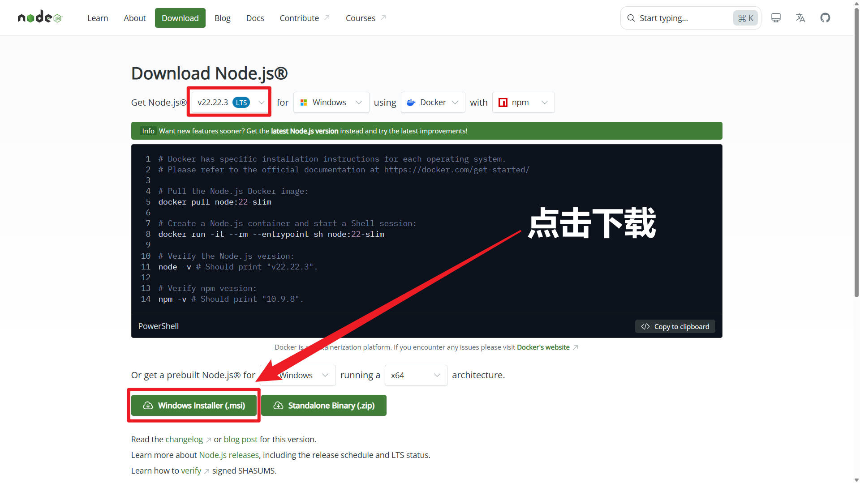Screen dimensions: 860x483
Task: Open the Node.js releases link
Action: pos(229,455)
